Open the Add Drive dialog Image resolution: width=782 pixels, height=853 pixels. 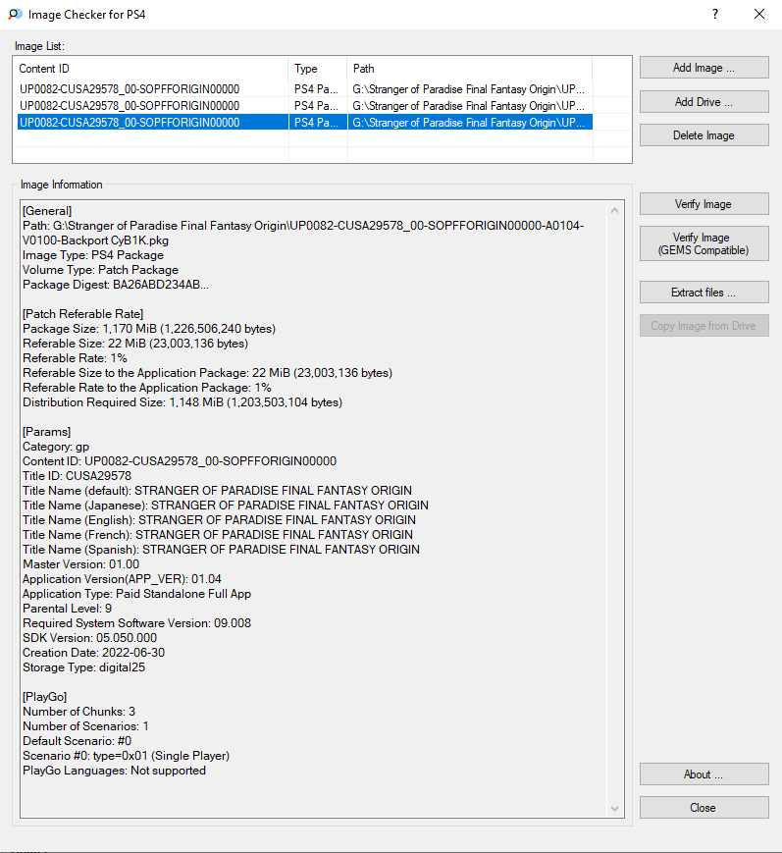tap(704, 102)
